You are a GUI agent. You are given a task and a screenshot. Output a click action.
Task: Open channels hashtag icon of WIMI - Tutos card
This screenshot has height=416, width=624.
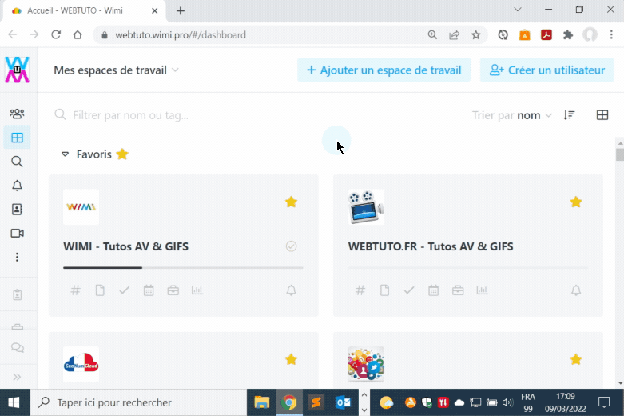[75, 290]
